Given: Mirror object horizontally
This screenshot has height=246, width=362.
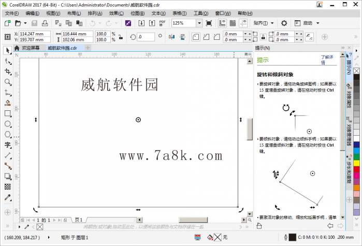Looking at the screenshot, I should [171, 37].
